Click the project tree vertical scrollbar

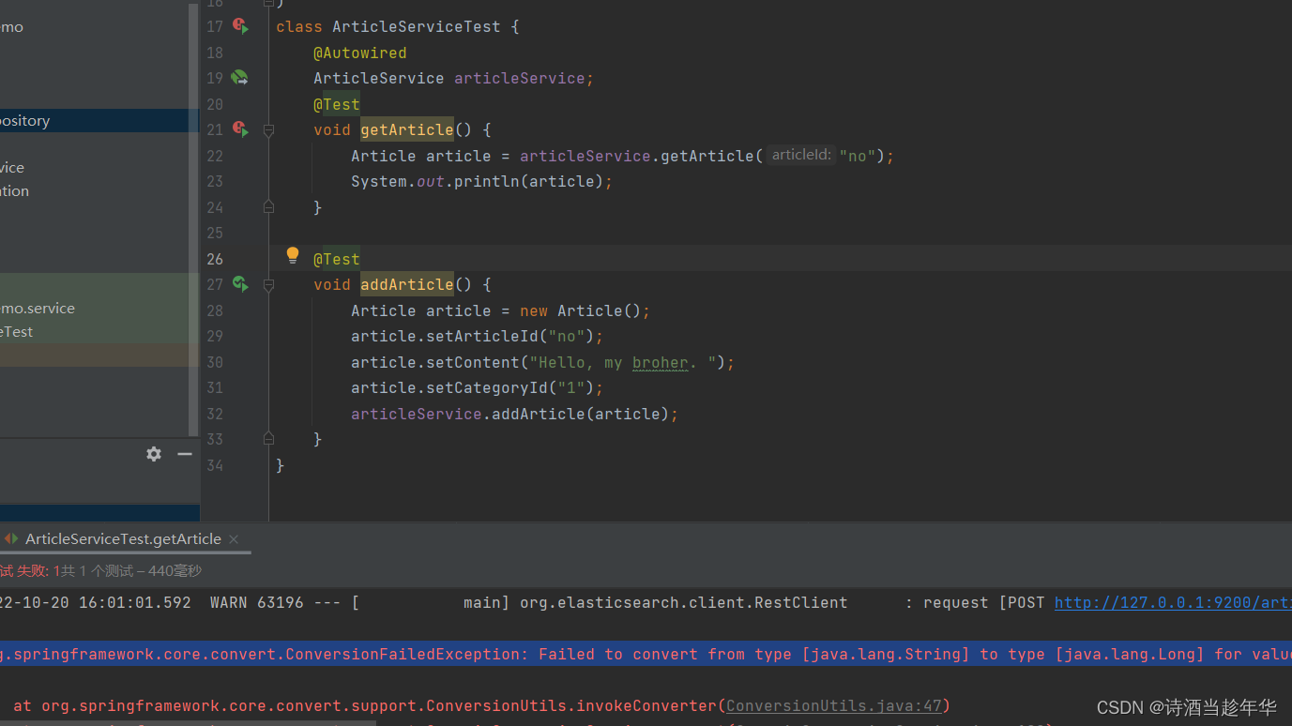click(193, 218)
